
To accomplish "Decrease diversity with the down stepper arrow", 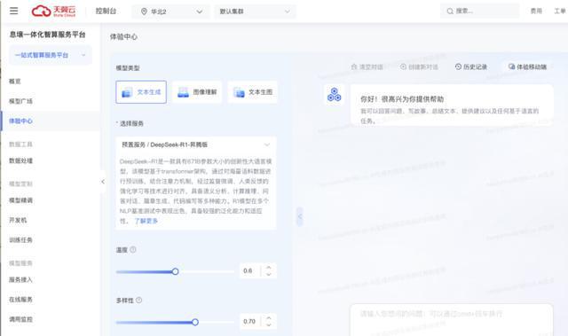I will (x=269, y=324).
